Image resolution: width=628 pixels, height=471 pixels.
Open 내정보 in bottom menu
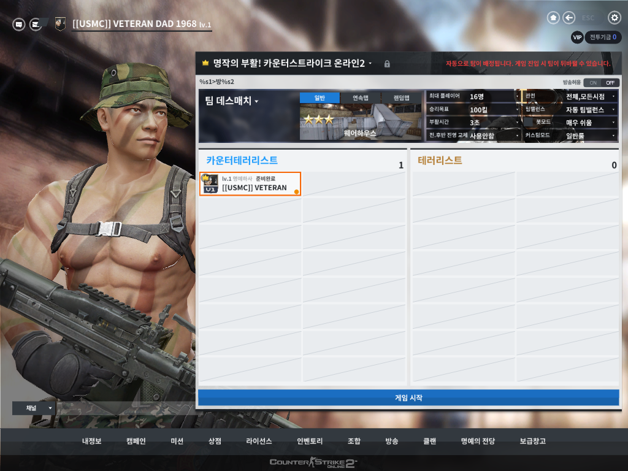point(92,441)
